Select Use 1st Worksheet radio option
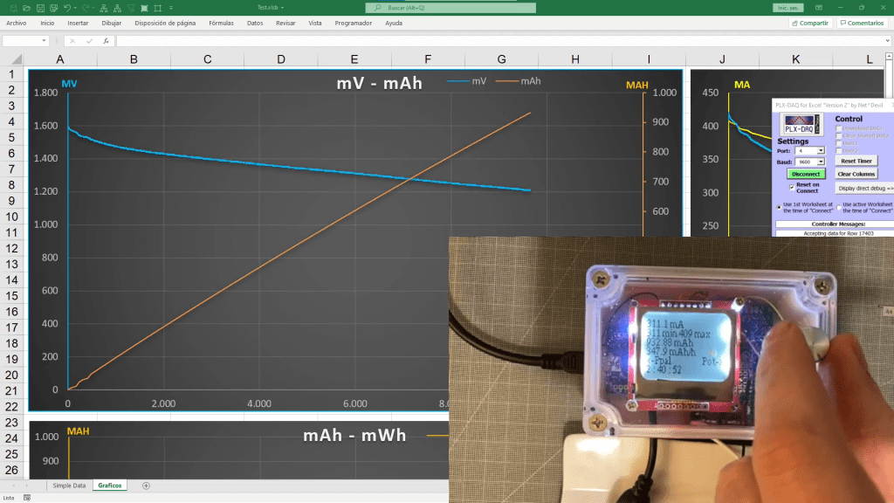 780,207
